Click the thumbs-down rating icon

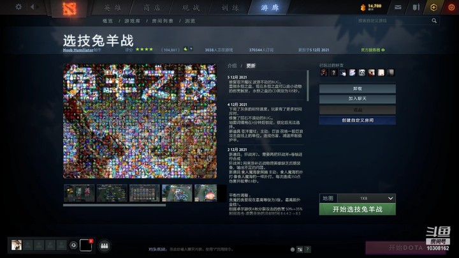191,49
